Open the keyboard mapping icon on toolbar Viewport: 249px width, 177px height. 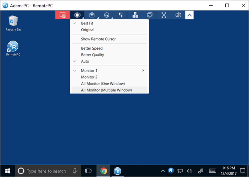tap(135, 15)
